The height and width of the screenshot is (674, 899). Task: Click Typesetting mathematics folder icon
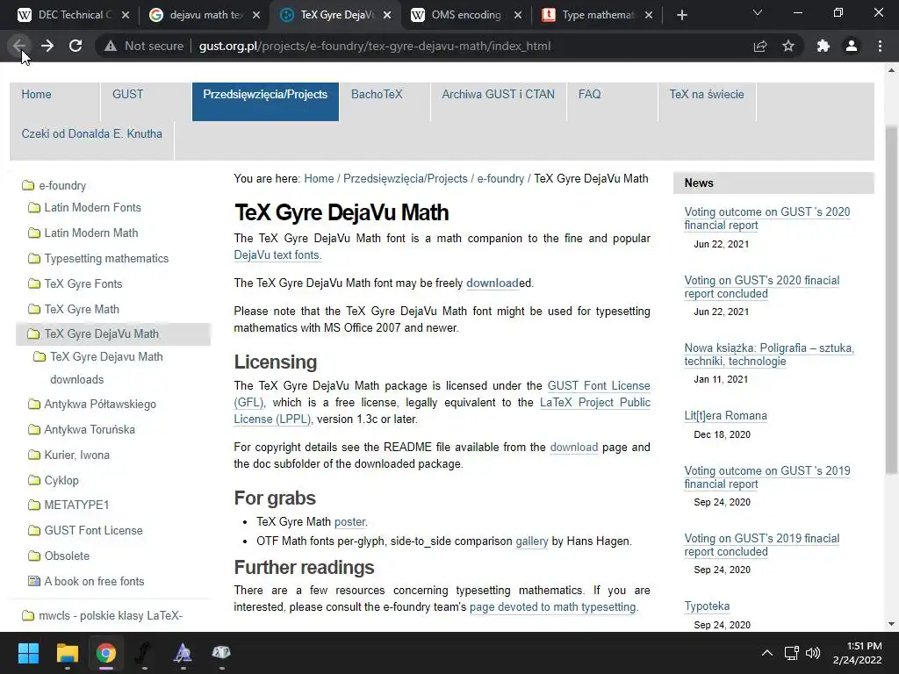click(x=34, y=259)
